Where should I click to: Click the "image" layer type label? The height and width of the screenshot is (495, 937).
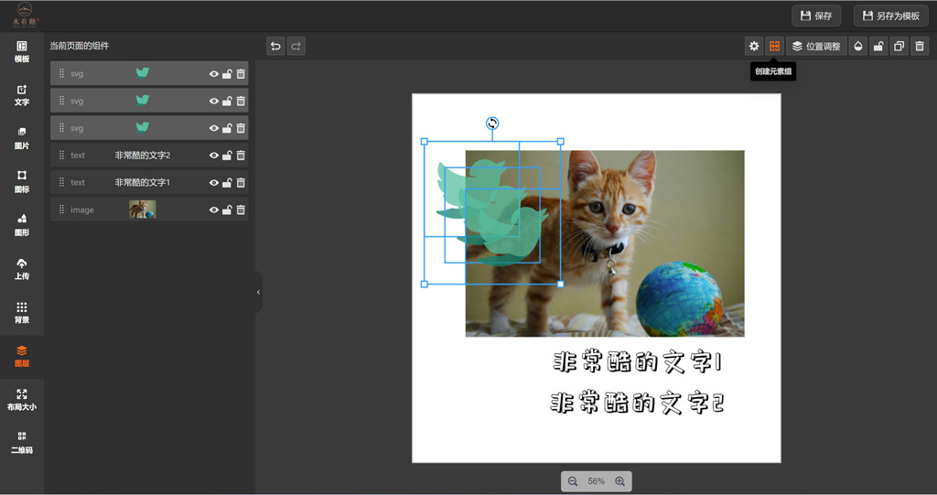(81, 210)
